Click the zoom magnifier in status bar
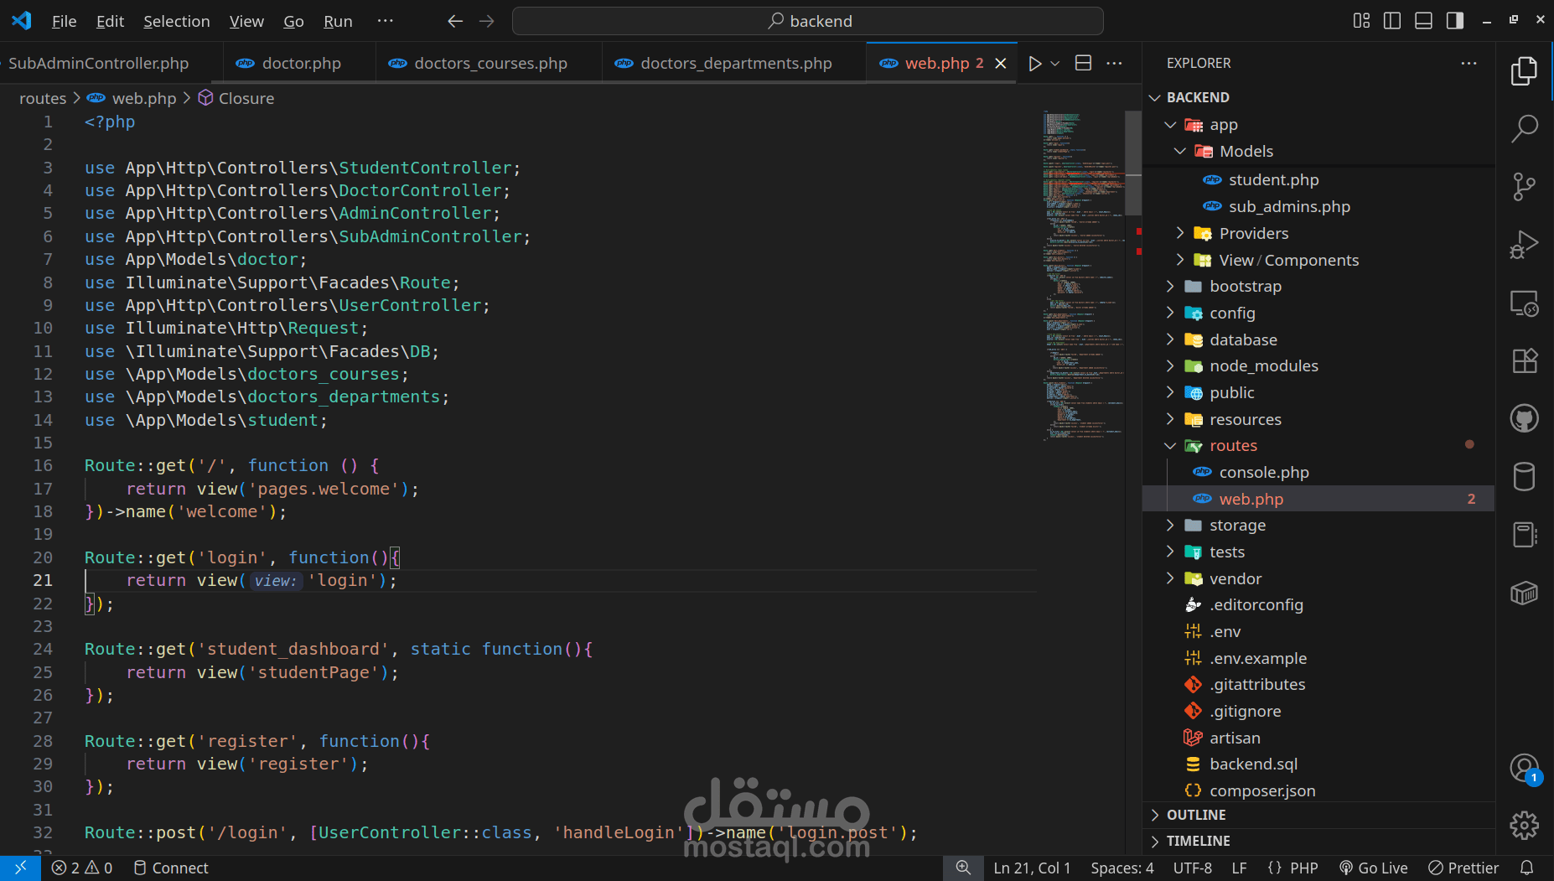 tap(963, 868)
